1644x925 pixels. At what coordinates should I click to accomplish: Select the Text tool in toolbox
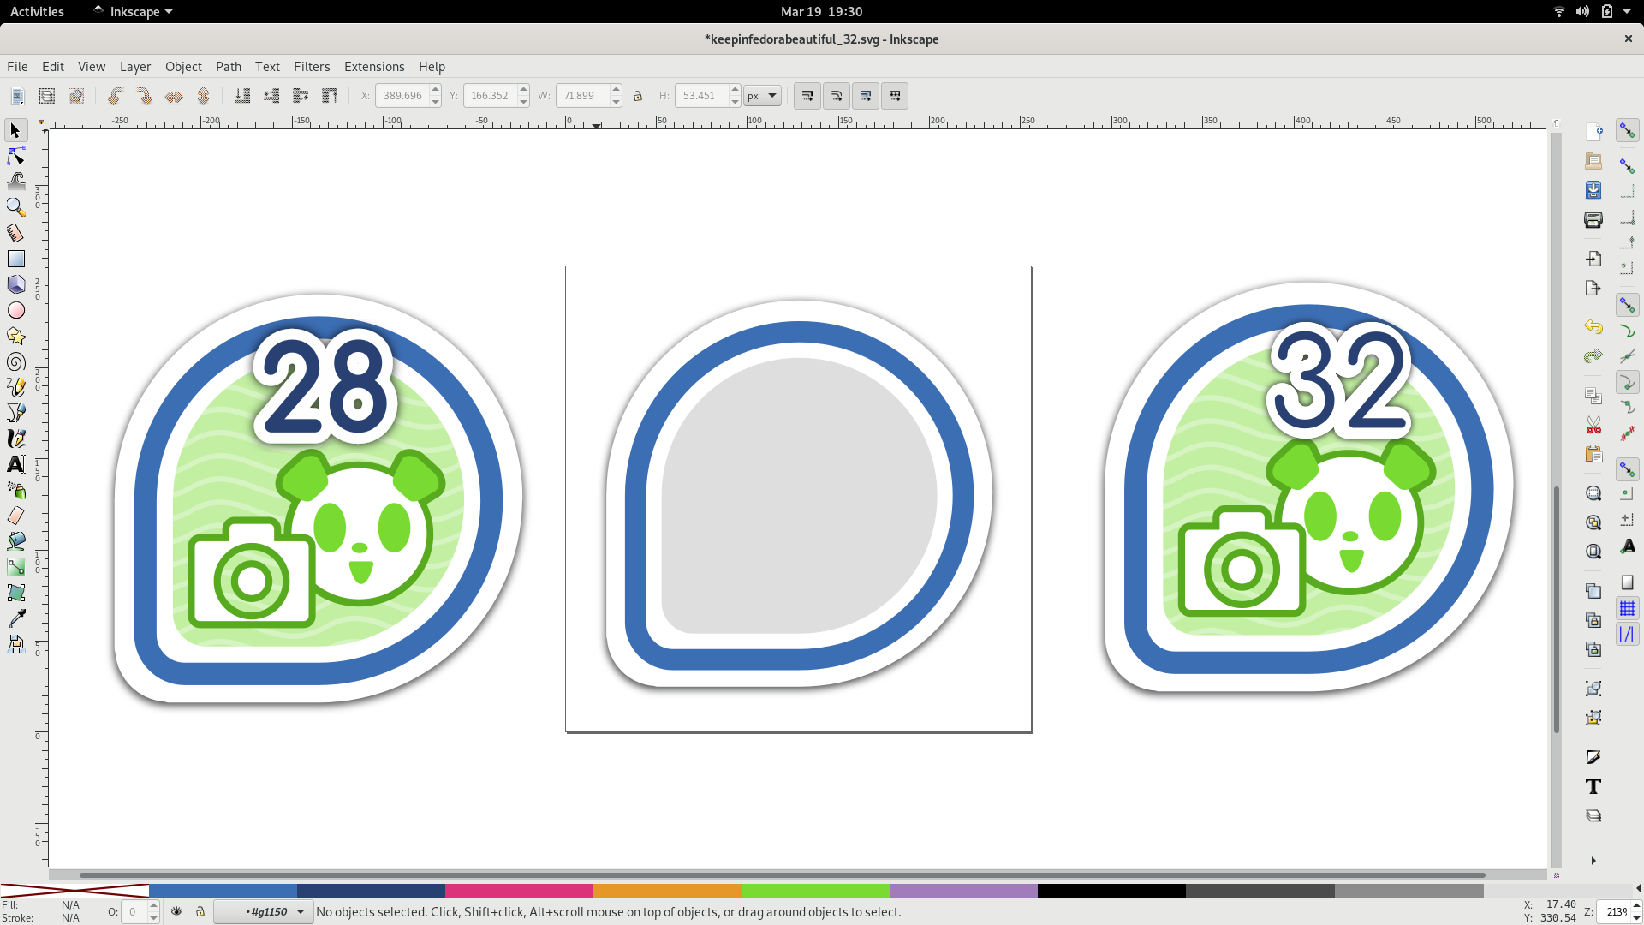tap(15, 464)
